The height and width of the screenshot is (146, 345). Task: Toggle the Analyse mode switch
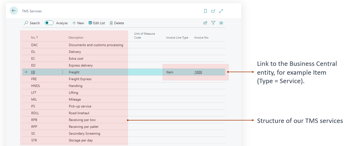coord(49,23)
